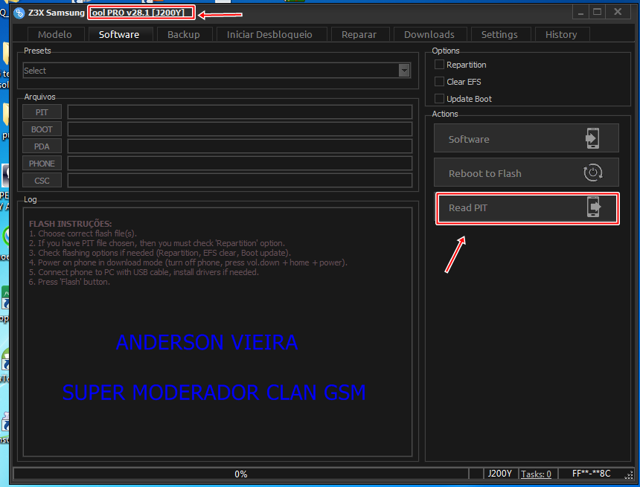The image size is (640, 487).
Task: Switch to the Modelo tab
Action: tap(55, 35)
